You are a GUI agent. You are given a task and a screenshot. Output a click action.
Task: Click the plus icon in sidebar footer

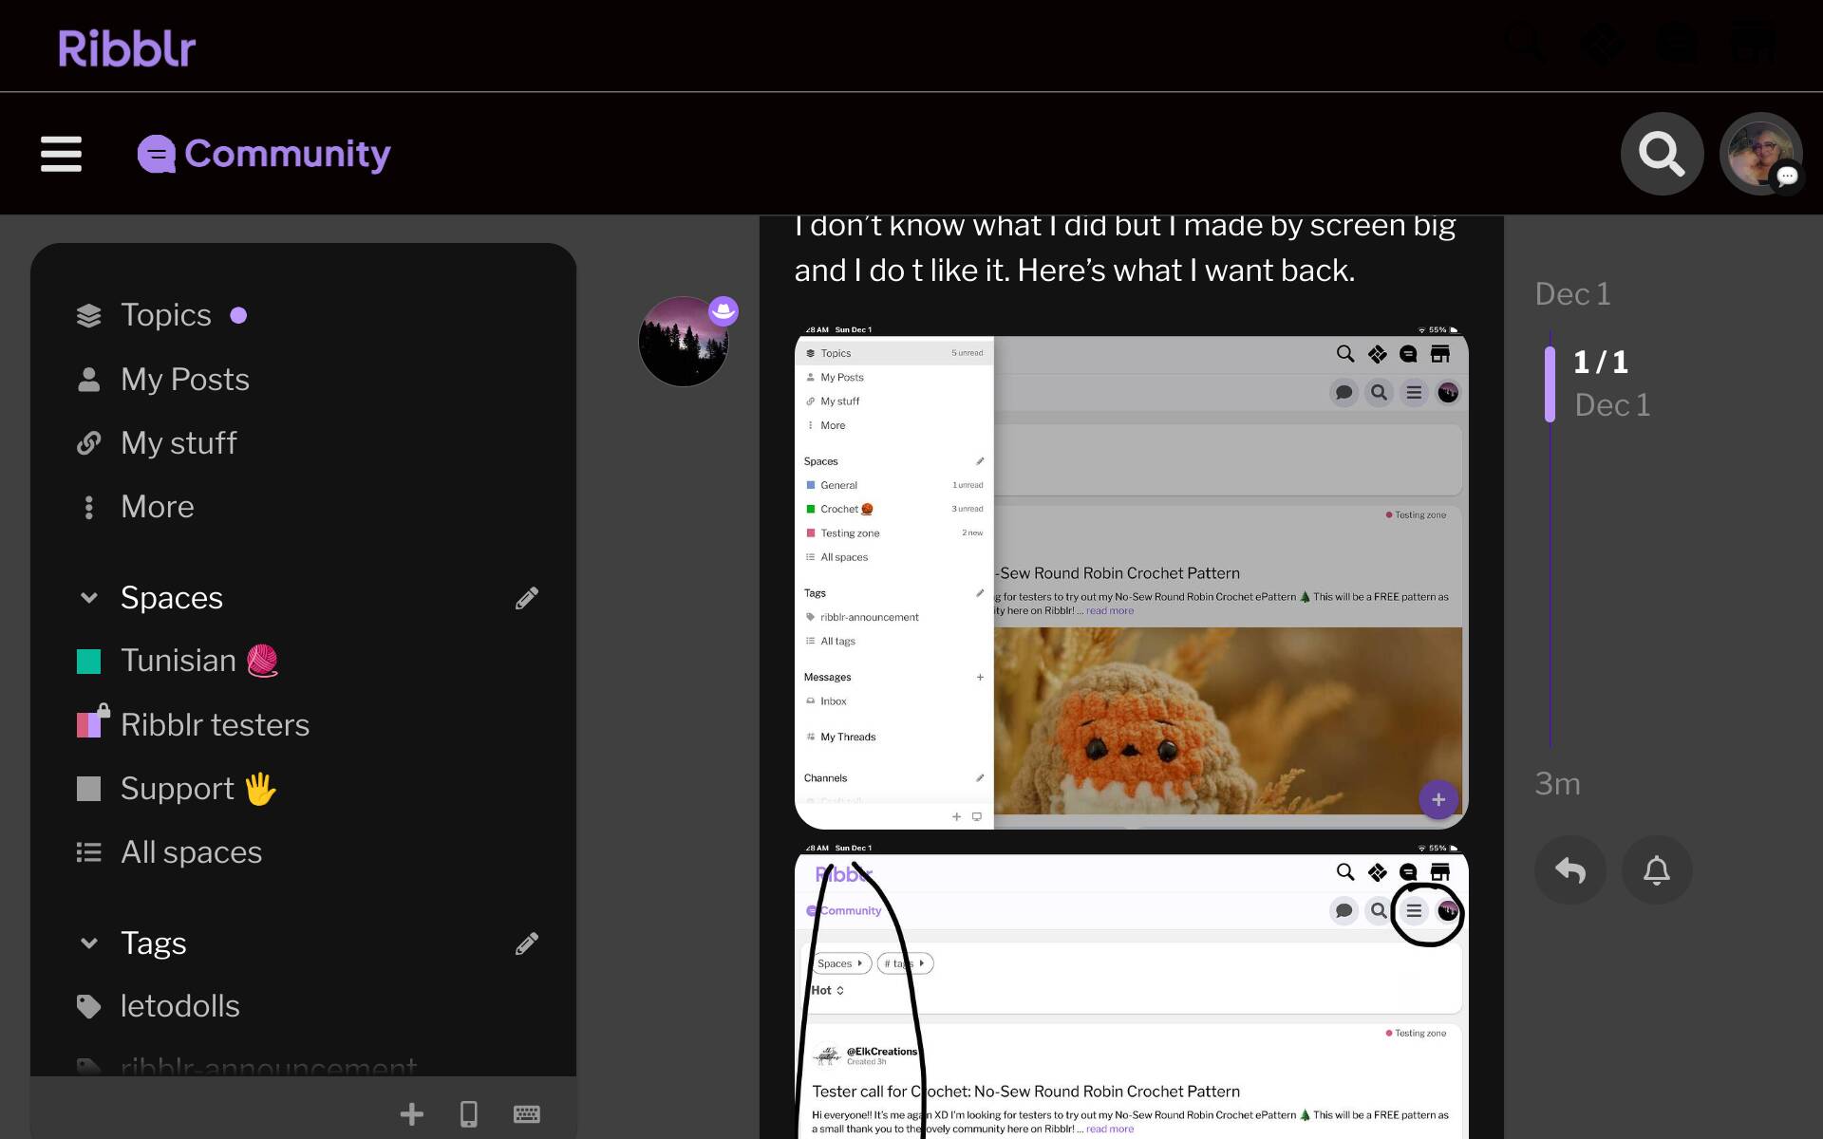pyautogui.click(x=411, y=1113)
